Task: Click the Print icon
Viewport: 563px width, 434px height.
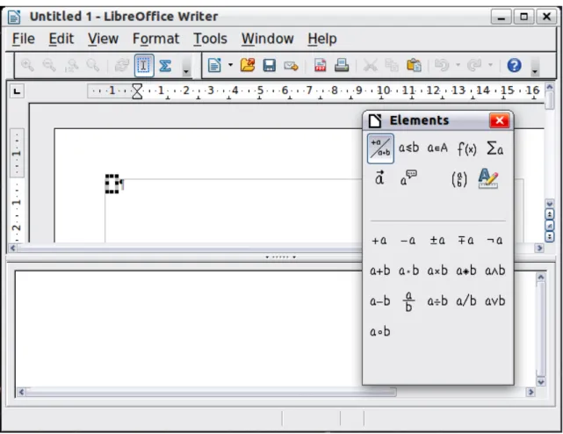Action: click(342, 65)
